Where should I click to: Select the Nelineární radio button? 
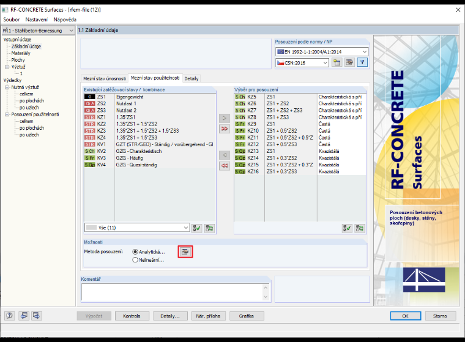tap(135, 260)
